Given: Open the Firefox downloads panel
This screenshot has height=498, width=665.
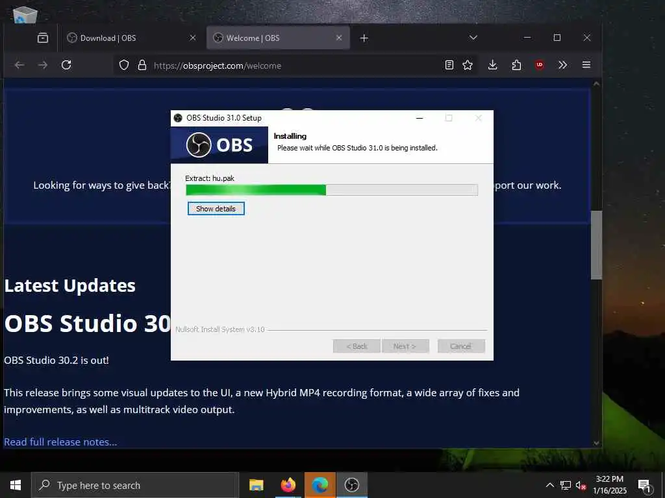Looking at the screenshot, I should (x=492, y=65).
